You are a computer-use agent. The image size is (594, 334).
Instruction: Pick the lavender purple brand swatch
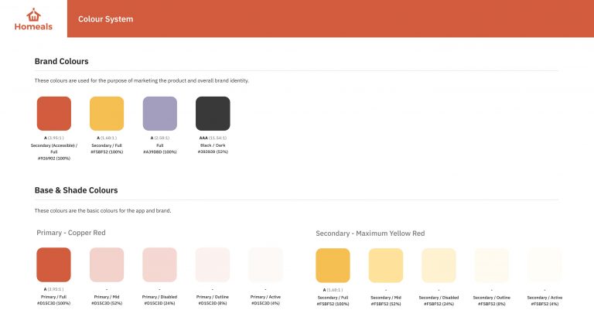click(x=160, y=114)
